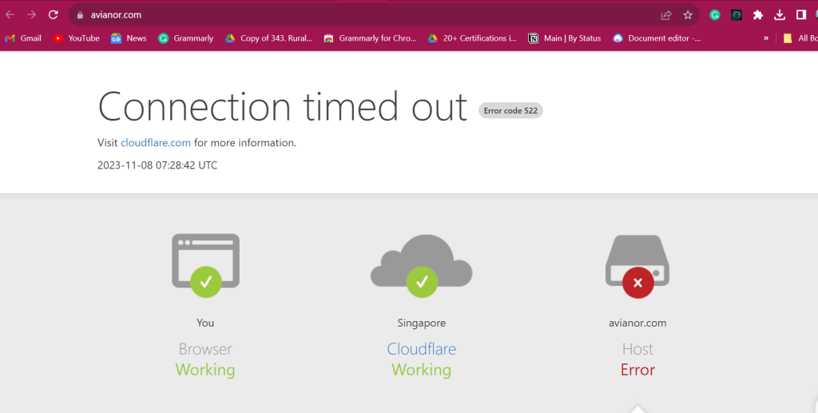The height and width of the screenshot is (413, 818).
Task: Click the browser forward arrow
Action: coord(31,14)
